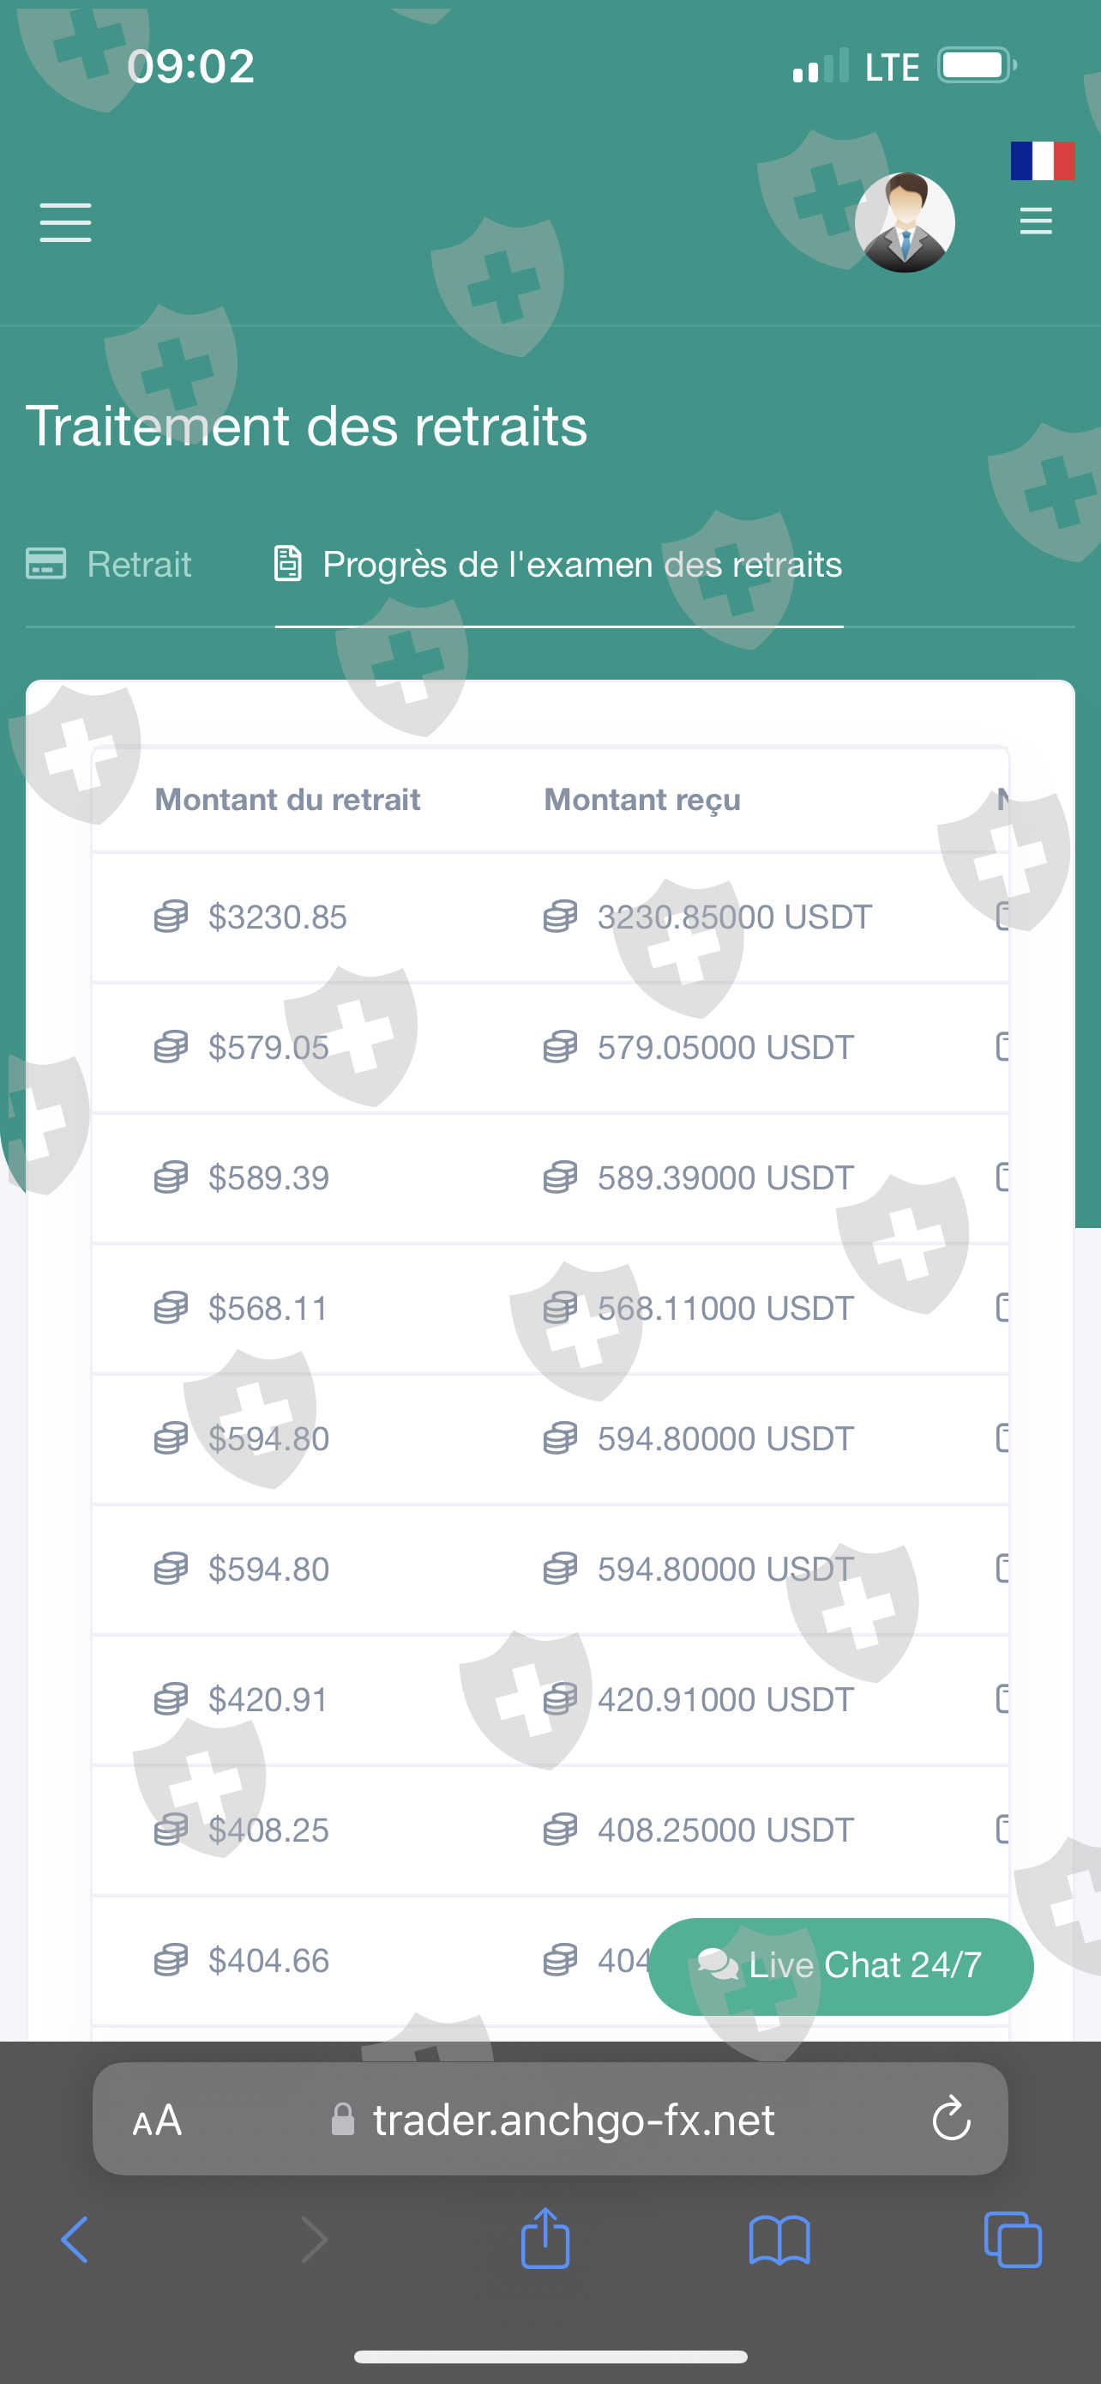Screen dimensions: 1101x2384
Task: Tap the trader.anchgo-fx.net address bar
Action: click(x=573, y=2120)
